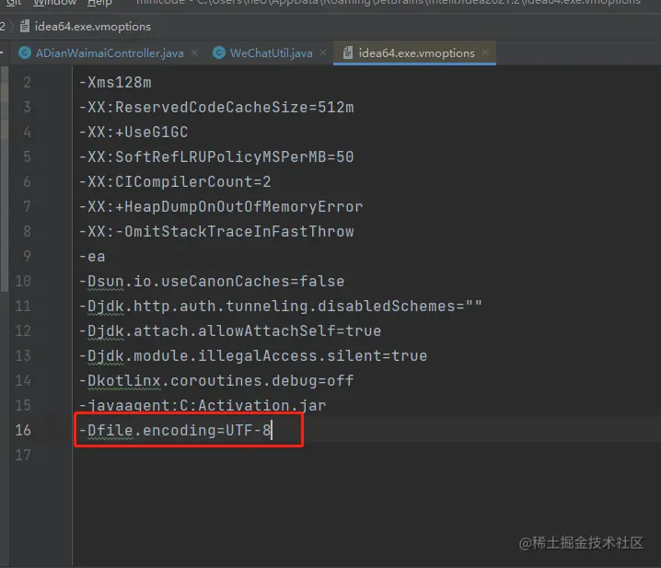Click the left tool window scrollbar
Image resolution: width=661 pixels, height=568 pixels.
[x=5, y=179]
